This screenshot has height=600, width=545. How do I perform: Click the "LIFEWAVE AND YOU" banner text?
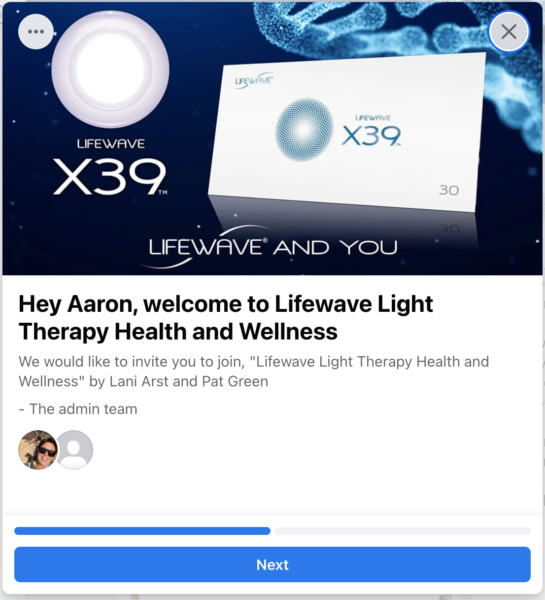(272, 246)
